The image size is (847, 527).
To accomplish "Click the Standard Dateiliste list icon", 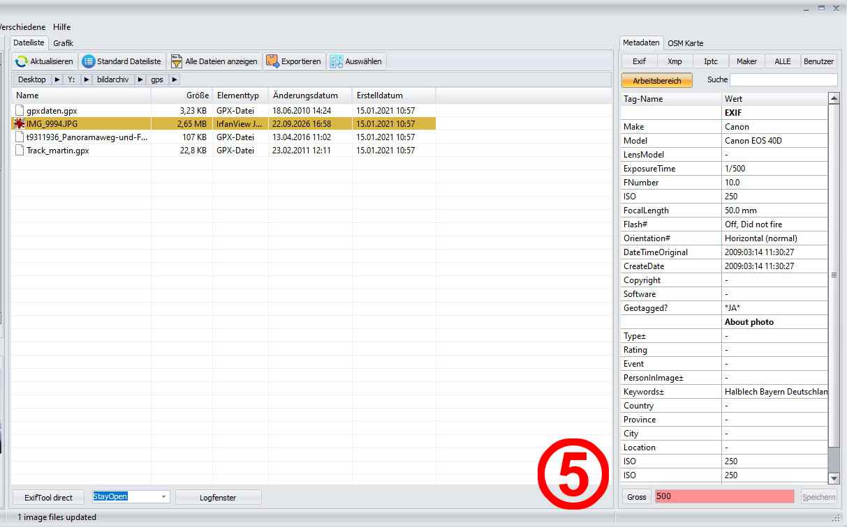I will [x=89, y=61].
